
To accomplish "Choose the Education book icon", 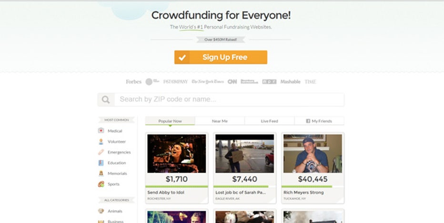I will 101,163.
